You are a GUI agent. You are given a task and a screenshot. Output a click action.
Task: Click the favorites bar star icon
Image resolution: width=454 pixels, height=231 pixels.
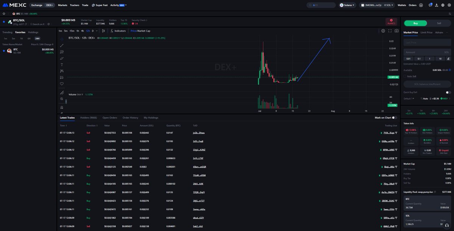(x=4, y=14)
